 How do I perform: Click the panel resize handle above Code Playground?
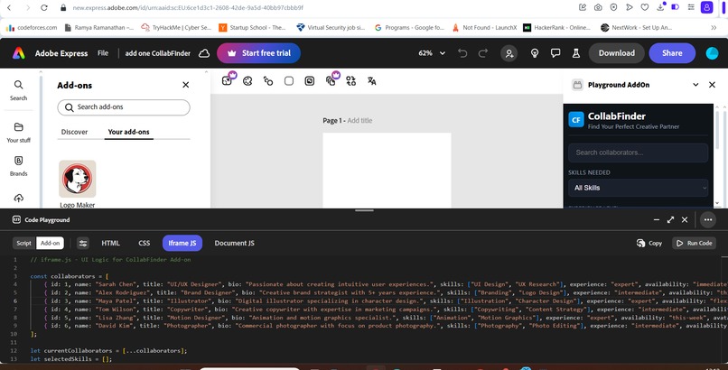364,210
